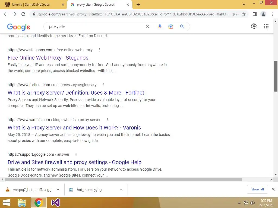278x208 pixels.
Task: Click the https://www.varonis.com URL text
Action: click(29, 120)
